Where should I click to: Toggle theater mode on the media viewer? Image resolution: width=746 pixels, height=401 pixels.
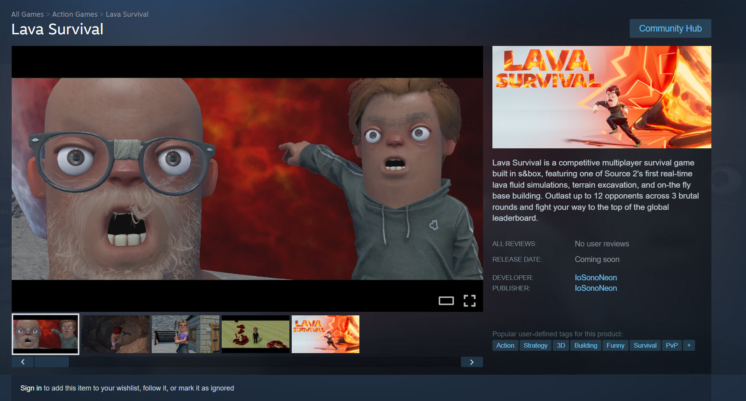click(446, 301)
